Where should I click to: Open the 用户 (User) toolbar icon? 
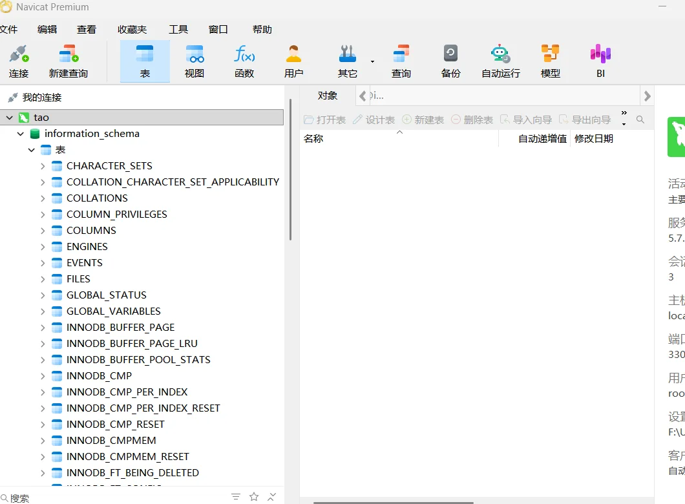pos(293,61)
